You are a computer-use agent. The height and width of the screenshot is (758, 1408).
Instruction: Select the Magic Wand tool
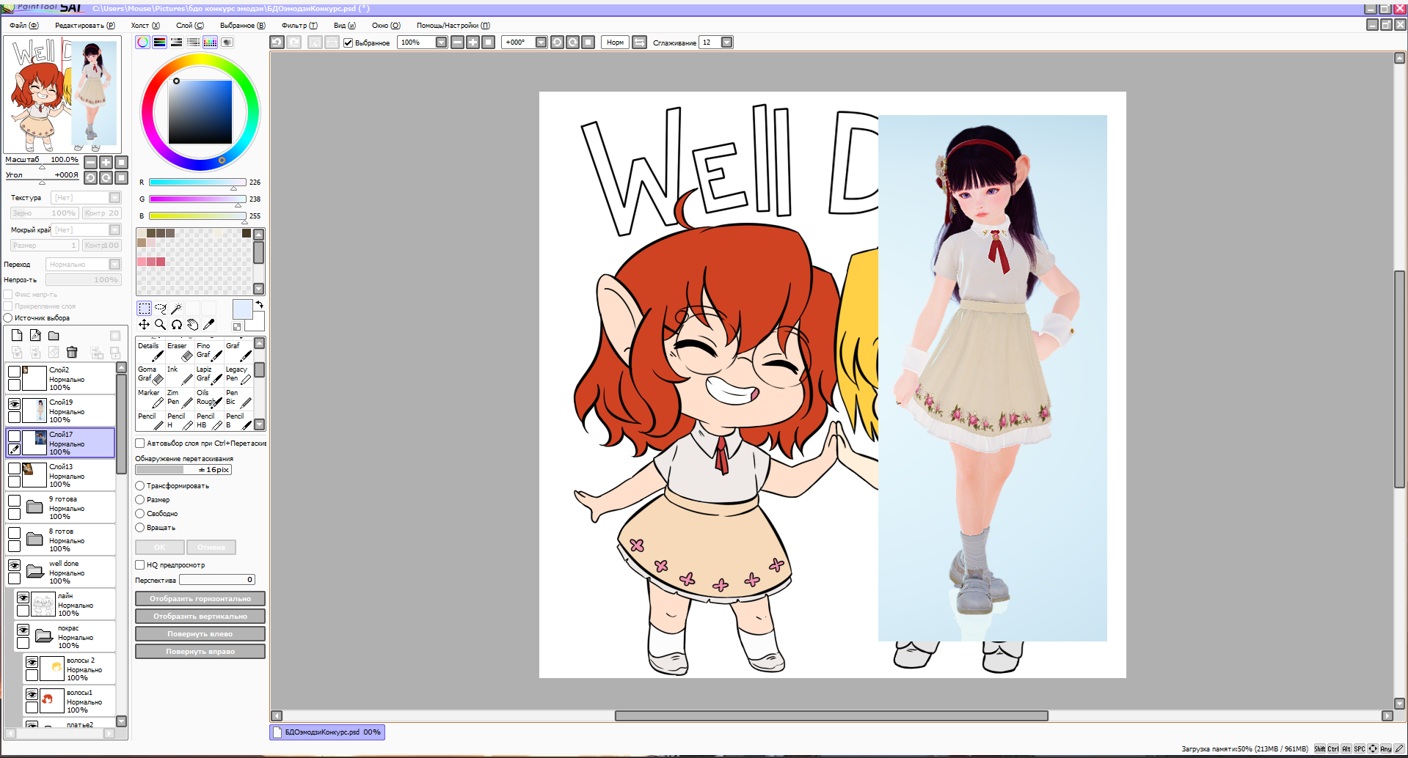tap(177, 309)
